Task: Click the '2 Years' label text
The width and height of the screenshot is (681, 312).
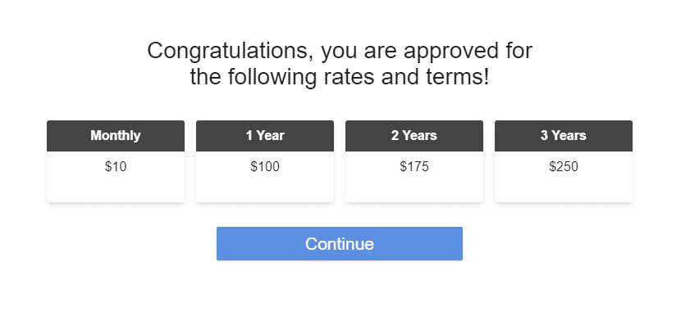Action: pos(414,136)
